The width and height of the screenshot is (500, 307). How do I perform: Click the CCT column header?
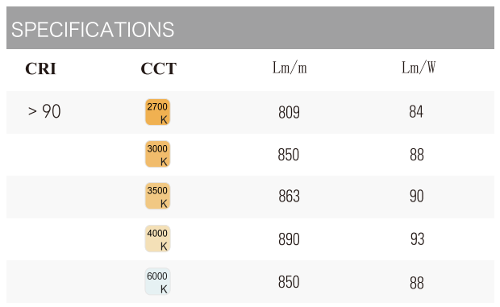coord(159,68)
